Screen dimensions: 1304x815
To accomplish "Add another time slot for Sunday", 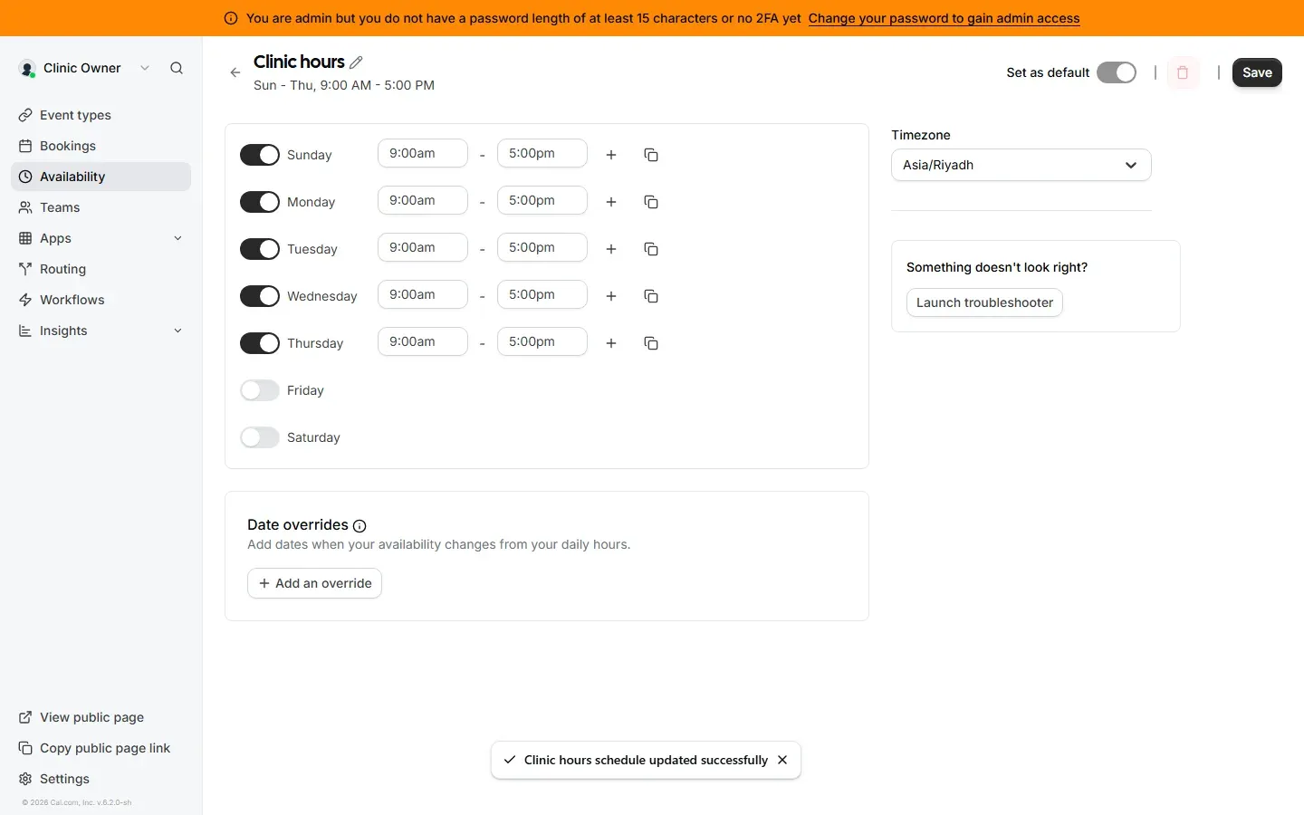I will coord(611,155).
